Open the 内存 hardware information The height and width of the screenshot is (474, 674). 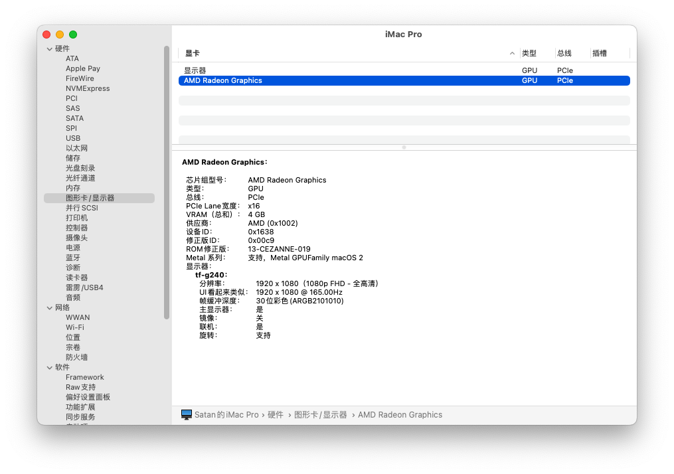click(72, 187)
